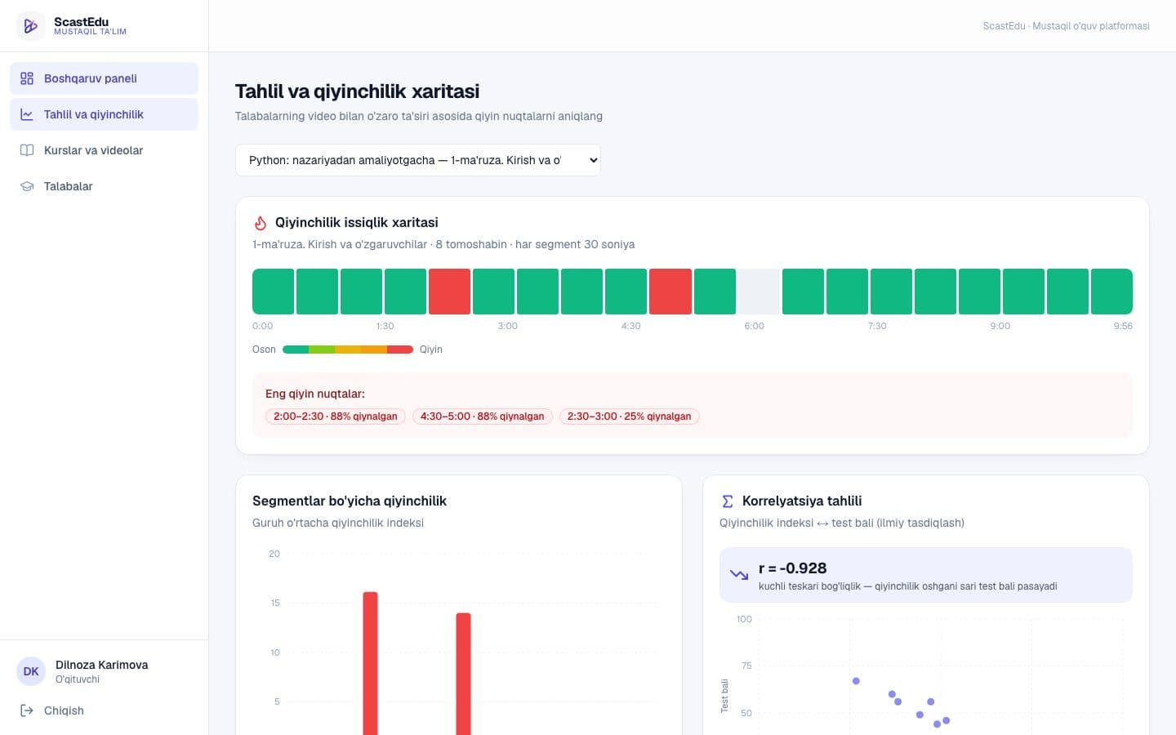Click the flame icon beside Qiyinchilik issiqlik xaritasi
The width and height of the screenshot is (1176, 735).
[x=261, y=223]
